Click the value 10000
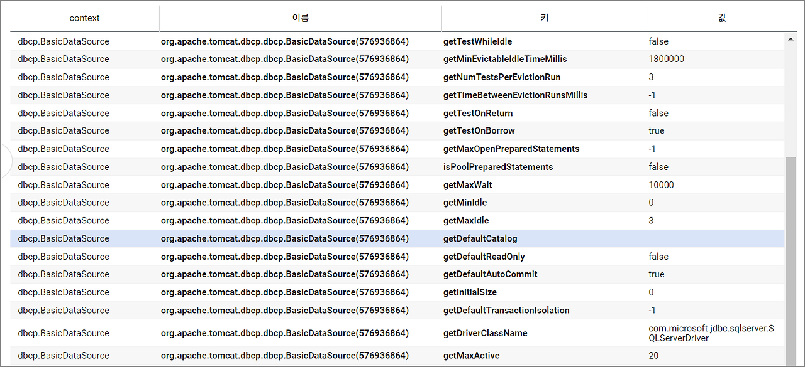 [661, 185]
